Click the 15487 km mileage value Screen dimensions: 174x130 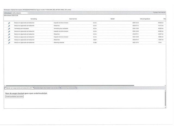[161, 40]
